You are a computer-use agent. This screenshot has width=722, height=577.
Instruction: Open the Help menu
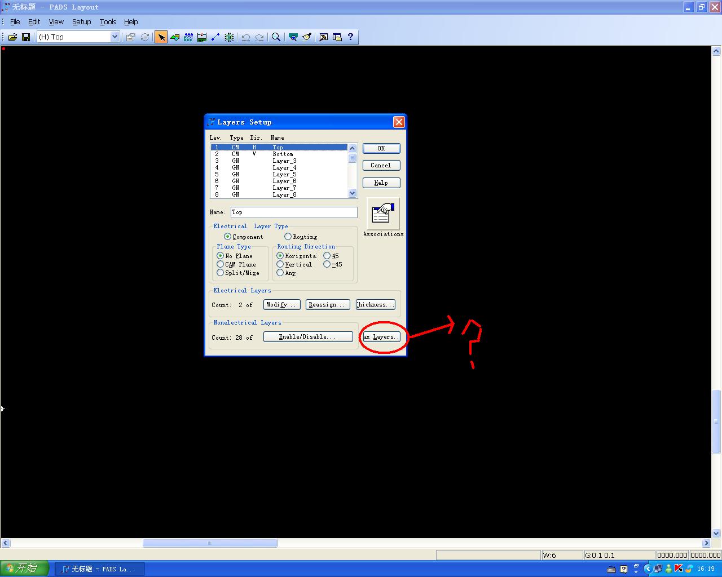coord(131,22)
